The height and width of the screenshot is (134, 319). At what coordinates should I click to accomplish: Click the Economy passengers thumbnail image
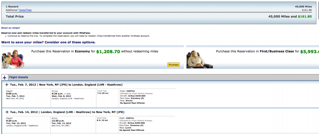tap(13, 59)
